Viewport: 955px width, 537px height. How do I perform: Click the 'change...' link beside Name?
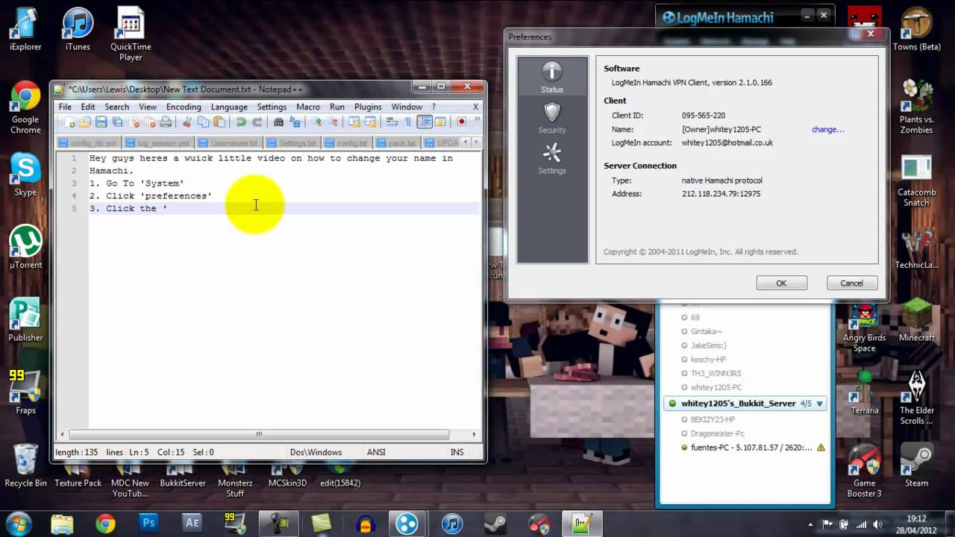827,129
